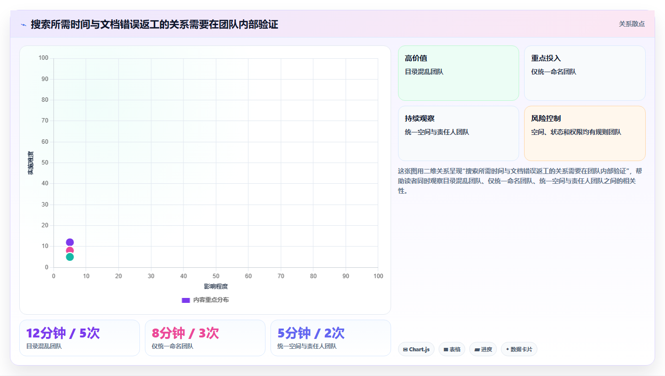Click 统一空间与责任人团队 under the 5分钟 card
The height and width of the screenshot is (376, 665).
coord(307,346)
